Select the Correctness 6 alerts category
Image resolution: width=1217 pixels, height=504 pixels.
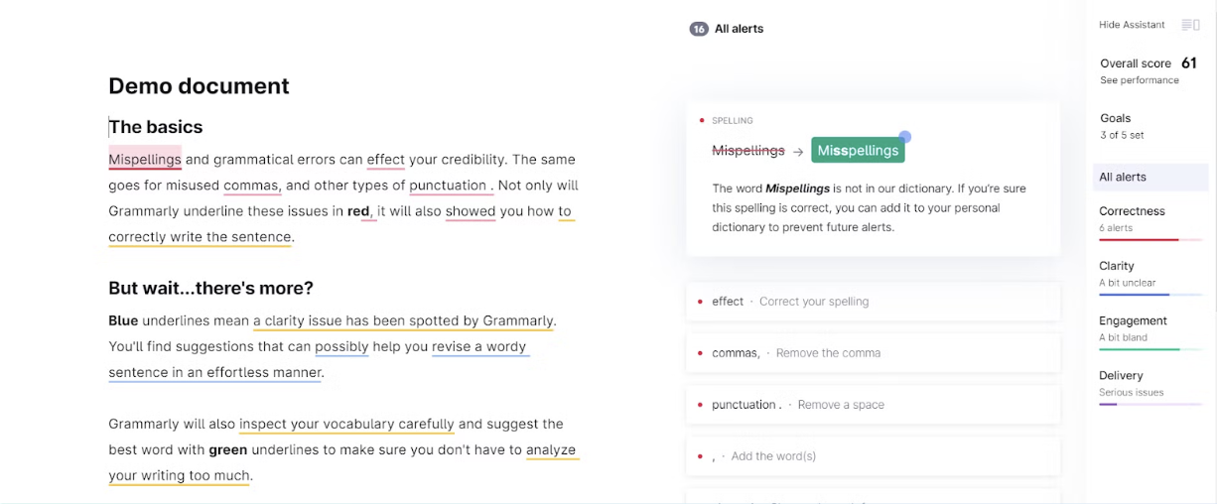click(1150, 222)
